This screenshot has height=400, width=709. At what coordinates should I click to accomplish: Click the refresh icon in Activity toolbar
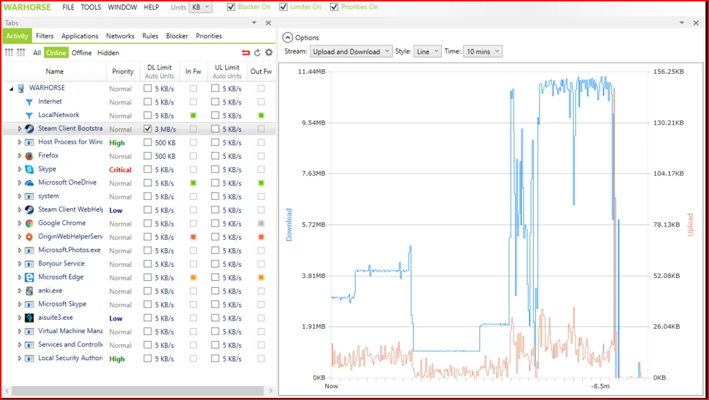coord(257,53)
